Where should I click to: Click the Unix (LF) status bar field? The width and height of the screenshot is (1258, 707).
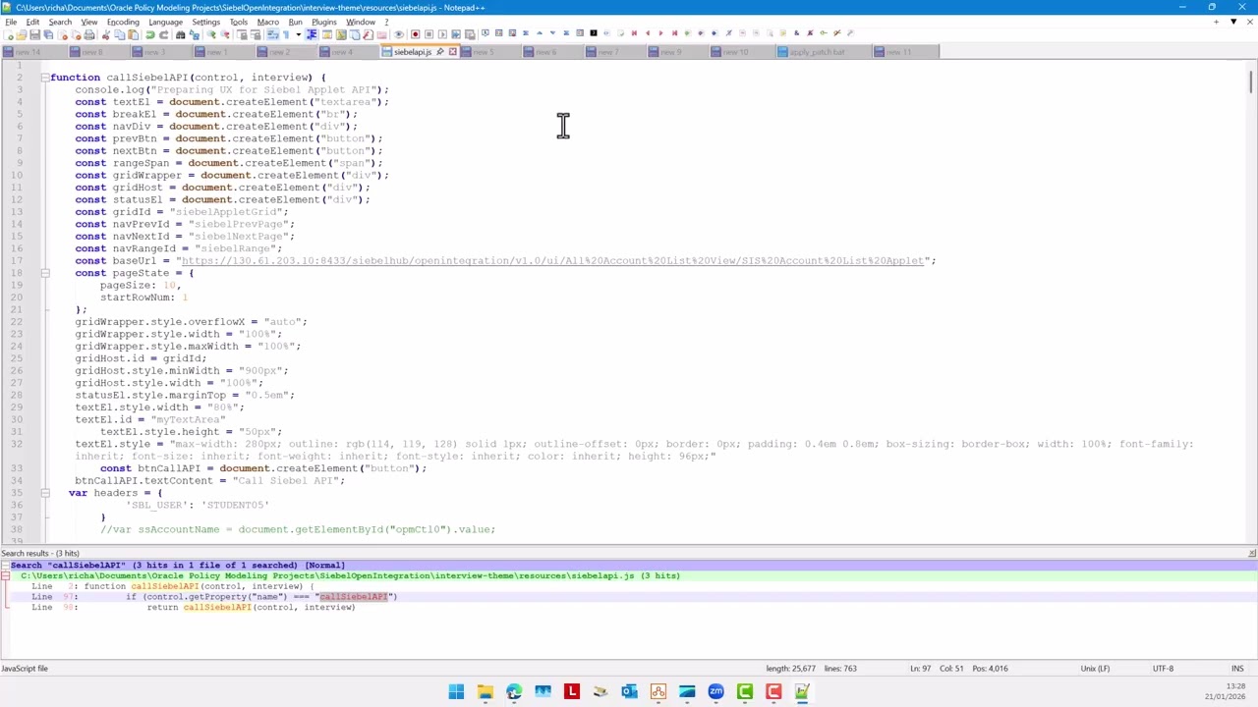pos(1095,669)
